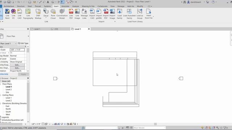Close the active Level 1 view tab

(x=89, y=29)
